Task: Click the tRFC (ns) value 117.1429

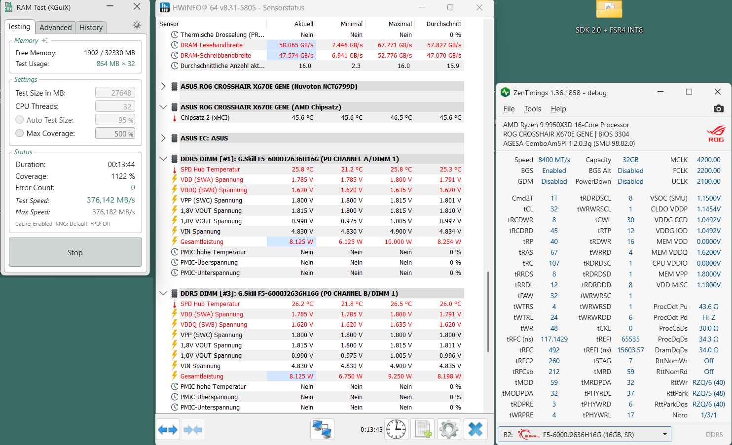Action: (554, 339)
